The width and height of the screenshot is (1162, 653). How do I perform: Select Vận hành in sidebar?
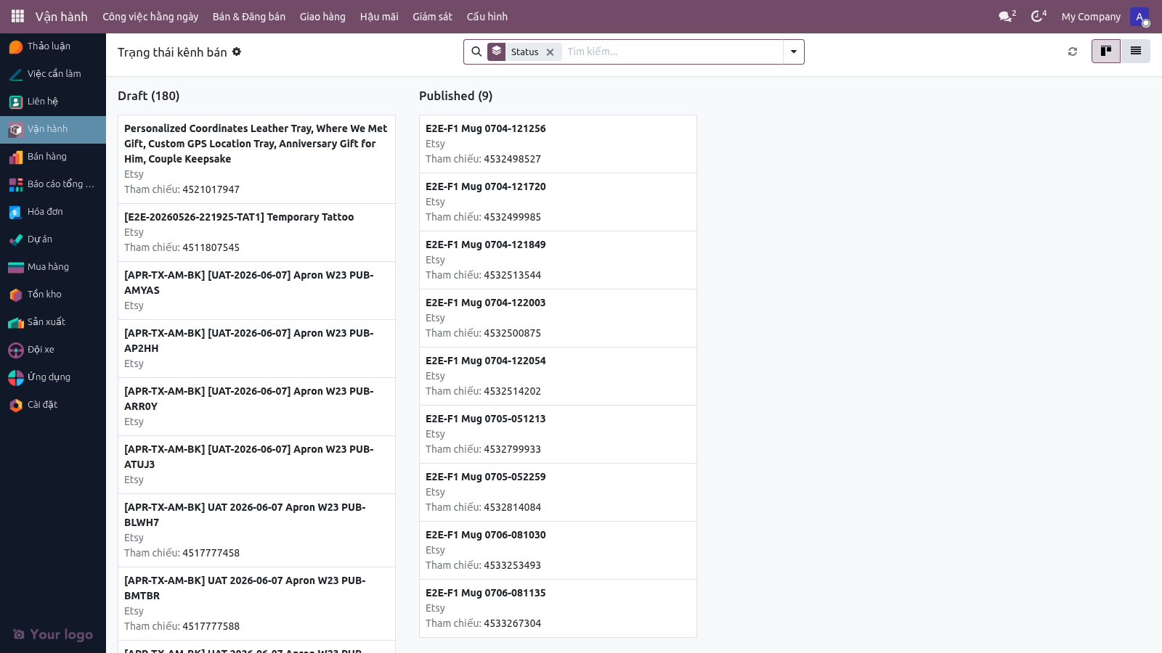click(53, 129)
